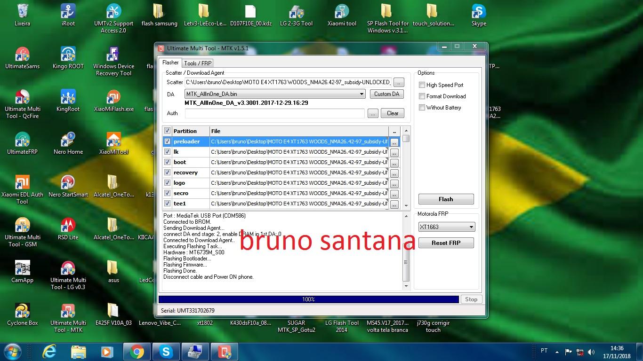Launch CamApp from the desktop
This screenshot has width=643, height=361.
pos(22,272)
